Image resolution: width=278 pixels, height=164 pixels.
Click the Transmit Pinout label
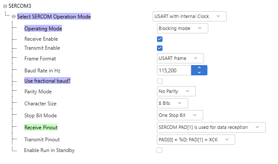point(42,140)
